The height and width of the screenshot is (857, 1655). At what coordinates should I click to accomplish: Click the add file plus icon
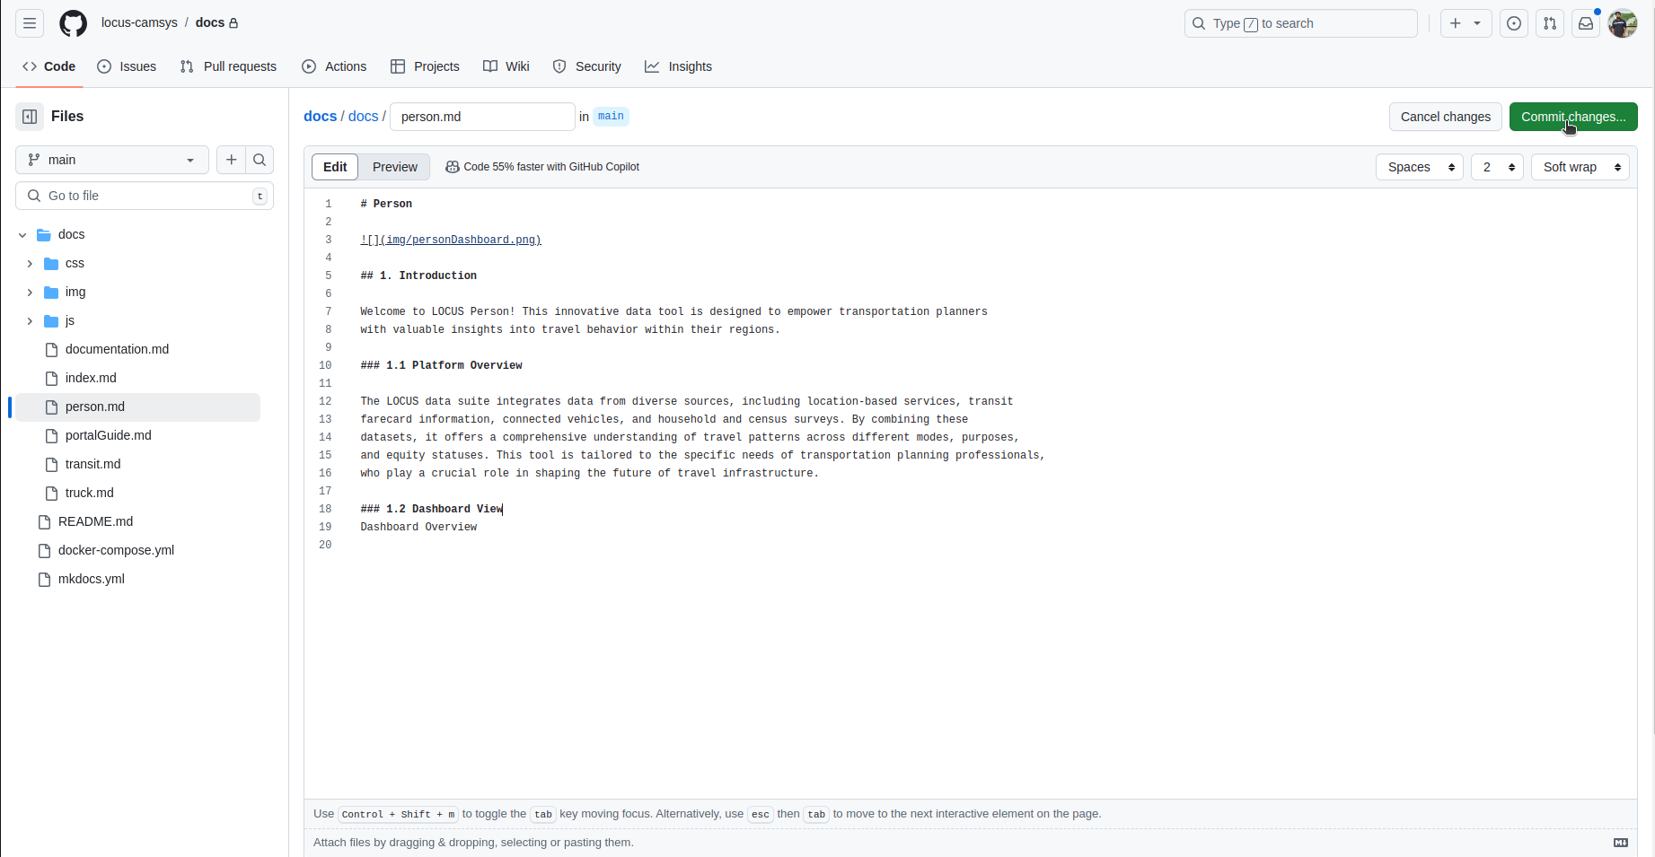[x=232, y=160]
